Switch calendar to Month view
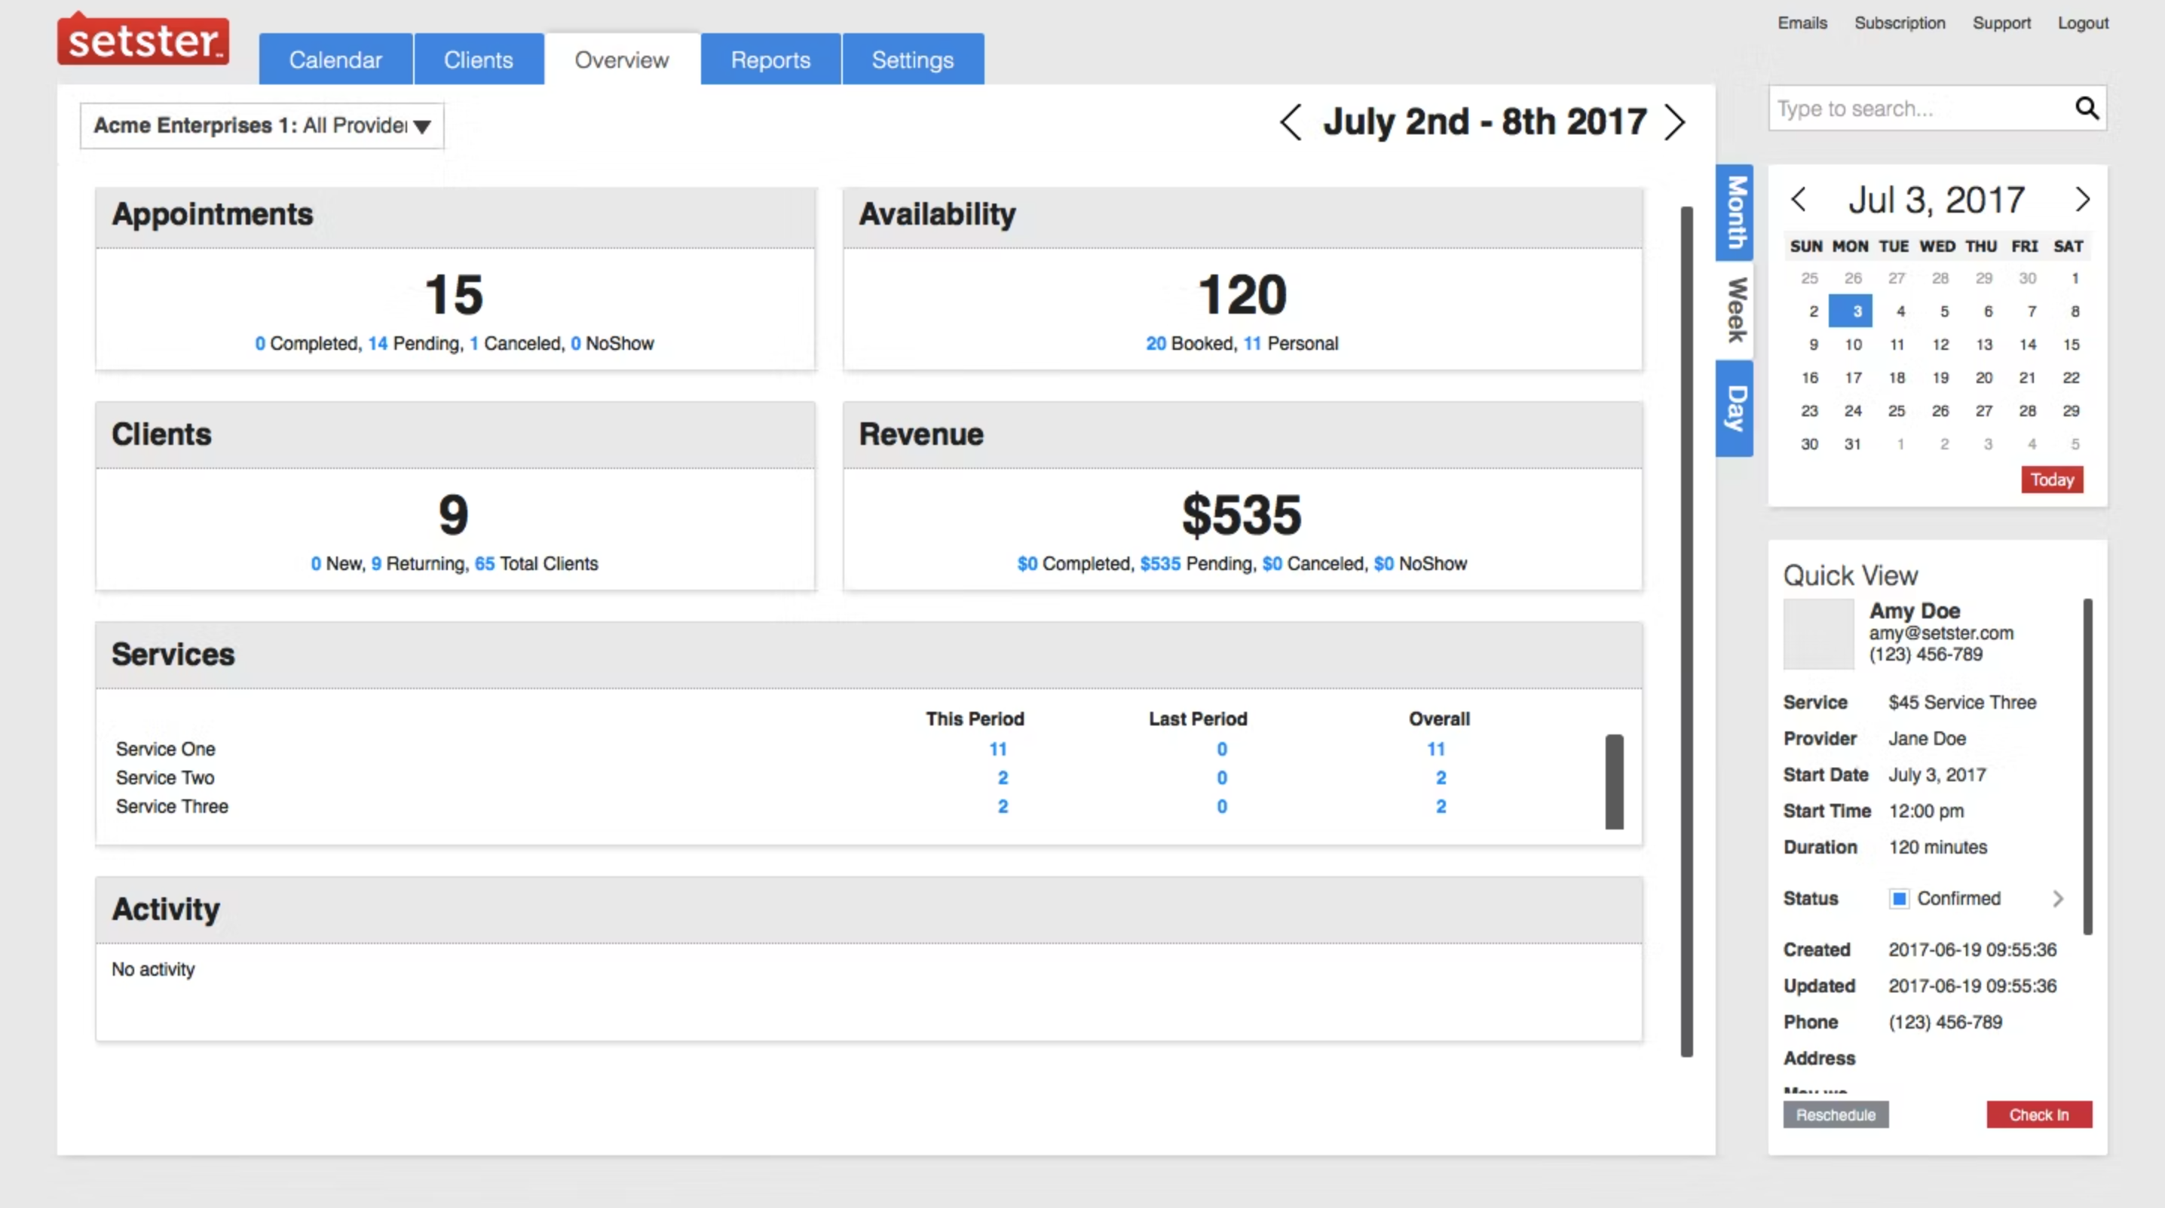Image resolution: width=2165 pixels, height=1208 pixels. pos(1735,211)
